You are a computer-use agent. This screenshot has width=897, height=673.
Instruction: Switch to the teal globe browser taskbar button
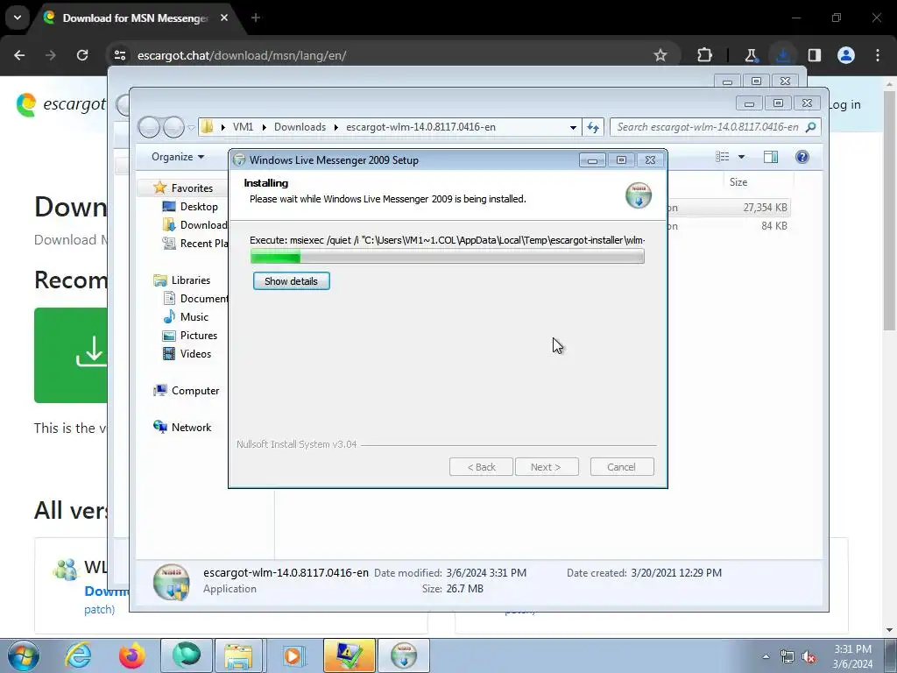pyautogui.click(x=186, y=655)
